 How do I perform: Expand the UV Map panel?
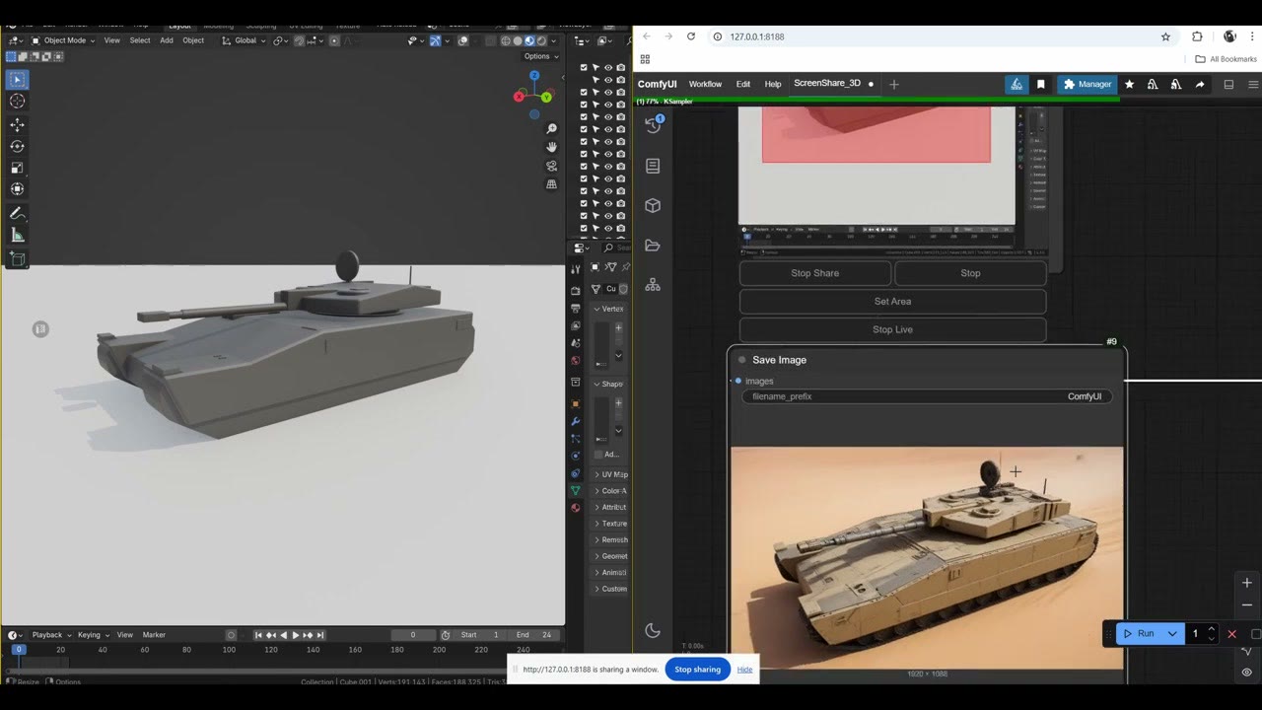(610, 474)
